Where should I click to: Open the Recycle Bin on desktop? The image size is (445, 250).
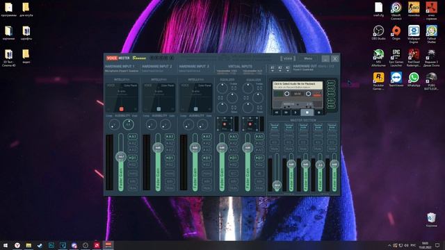pos(431,220)
